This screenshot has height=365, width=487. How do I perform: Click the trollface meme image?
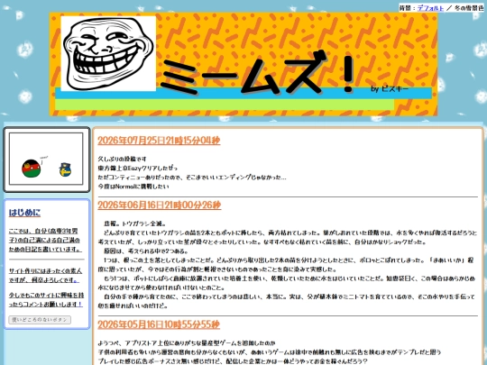(108, 53)
